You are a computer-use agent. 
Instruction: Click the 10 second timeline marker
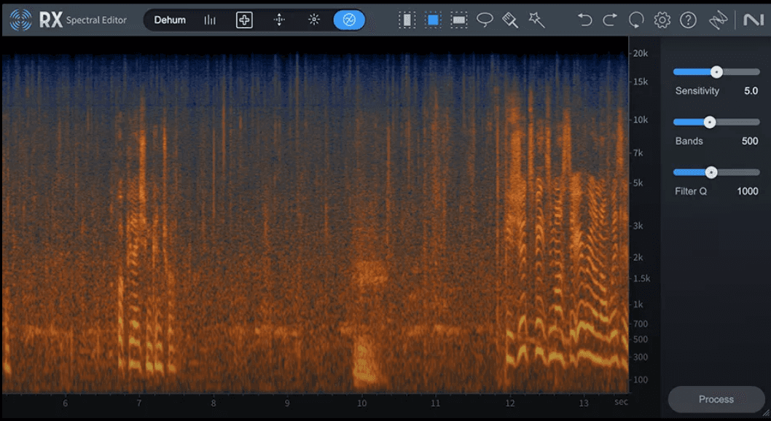pyautogui.click(x=362, y=404)
